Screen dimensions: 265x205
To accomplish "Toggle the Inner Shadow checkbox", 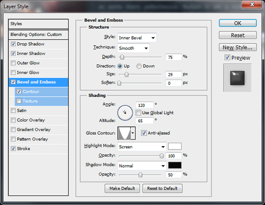I will [13, 54].
